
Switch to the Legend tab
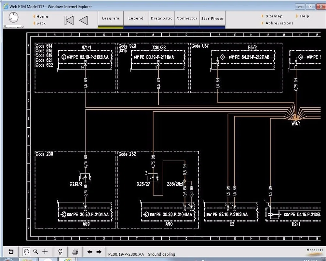tap(136, 18)
